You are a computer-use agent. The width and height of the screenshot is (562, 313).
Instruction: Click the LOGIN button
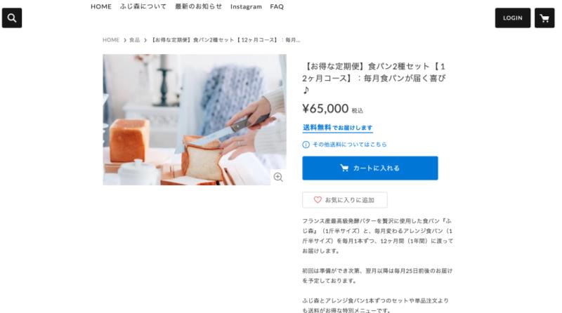[513, 18]
